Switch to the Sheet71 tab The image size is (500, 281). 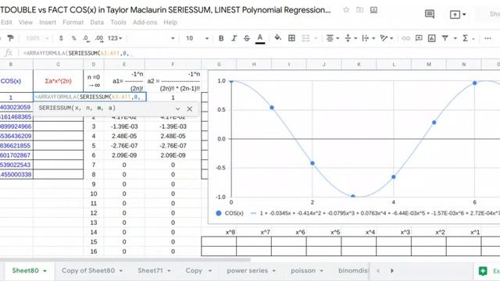click(x=150, y=271)
